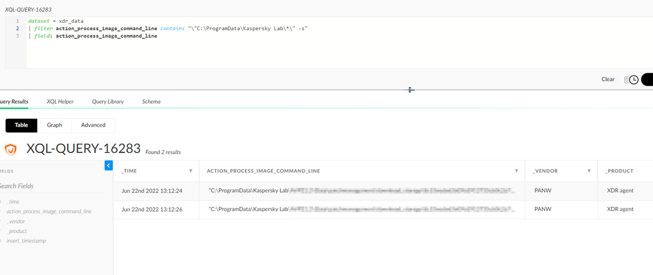
Task: Place cursor on editor line 1 dataset
Action: [x=56, y=21]
